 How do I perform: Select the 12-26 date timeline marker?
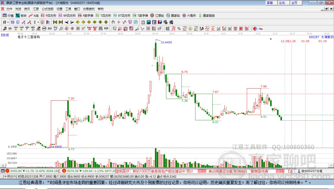pyautogui.click(x=292, y=41)
